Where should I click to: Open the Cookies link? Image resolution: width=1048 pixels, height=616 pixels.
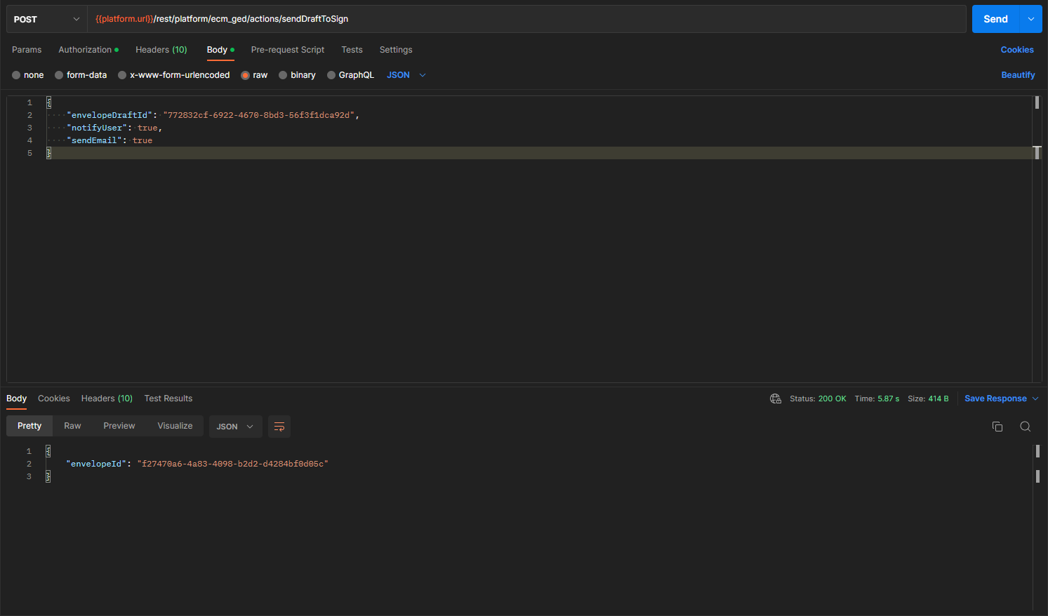click(x=1017, y=50)
